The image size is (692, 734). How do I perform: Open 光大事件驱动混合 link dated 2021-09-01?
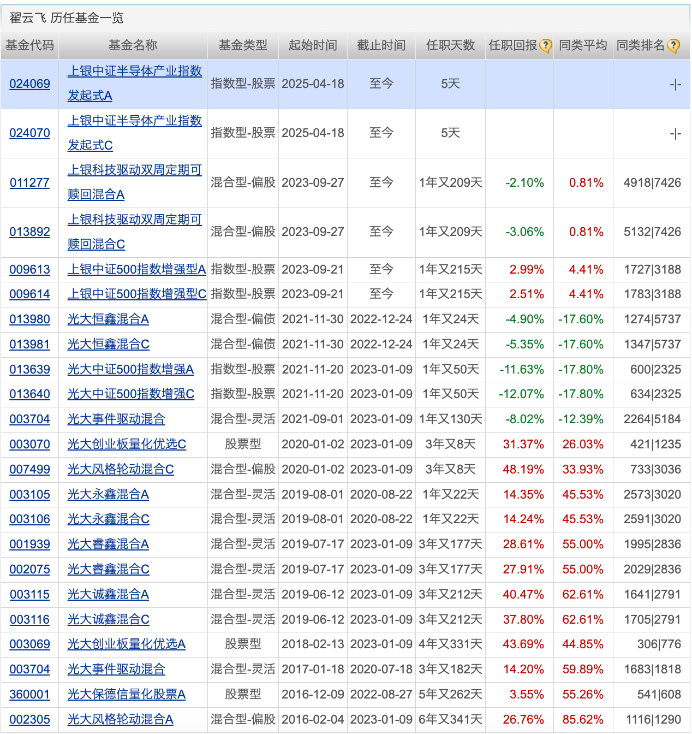click(116, 419)
